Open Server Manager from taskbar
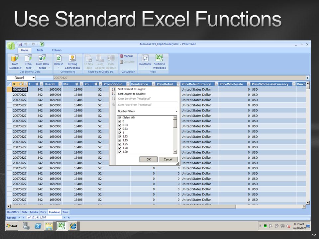The width and height of the screenshot is (319, 239). 26,226
